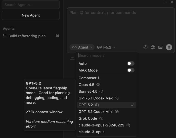
Task: Click the checklist icon beside Build refactoring plan
Action: click(5, 36)
